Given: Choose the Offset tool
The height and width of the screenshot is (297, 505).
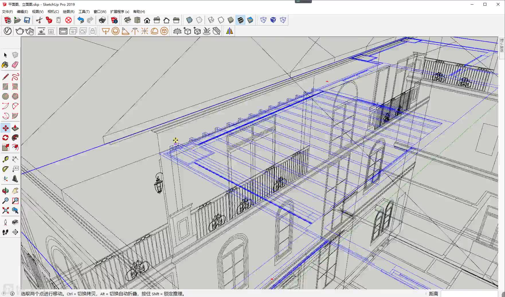Looking at the screenshot, I should click(15, 147).
